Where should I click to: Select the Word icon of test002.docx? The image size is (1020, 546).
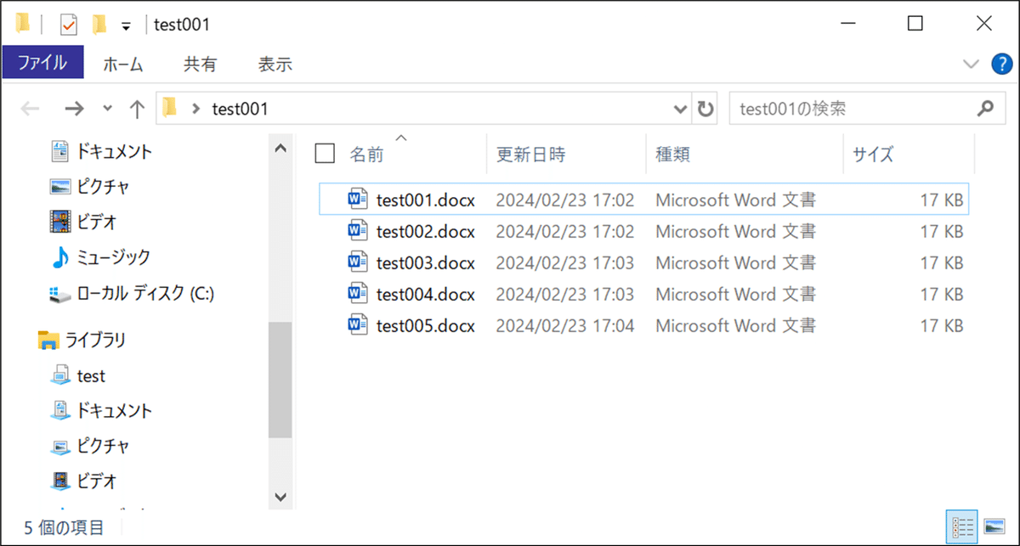pyautogui.click(x=358, y=231)
